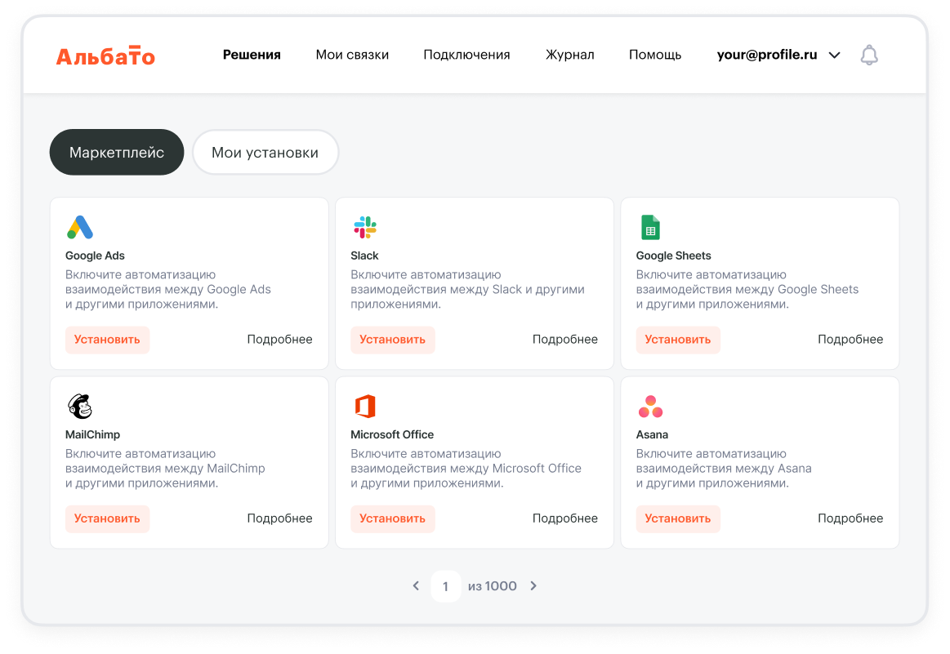Click Подробнее under Microsoft Office
This screenshot has height=654, width=950.
point(564,518)
